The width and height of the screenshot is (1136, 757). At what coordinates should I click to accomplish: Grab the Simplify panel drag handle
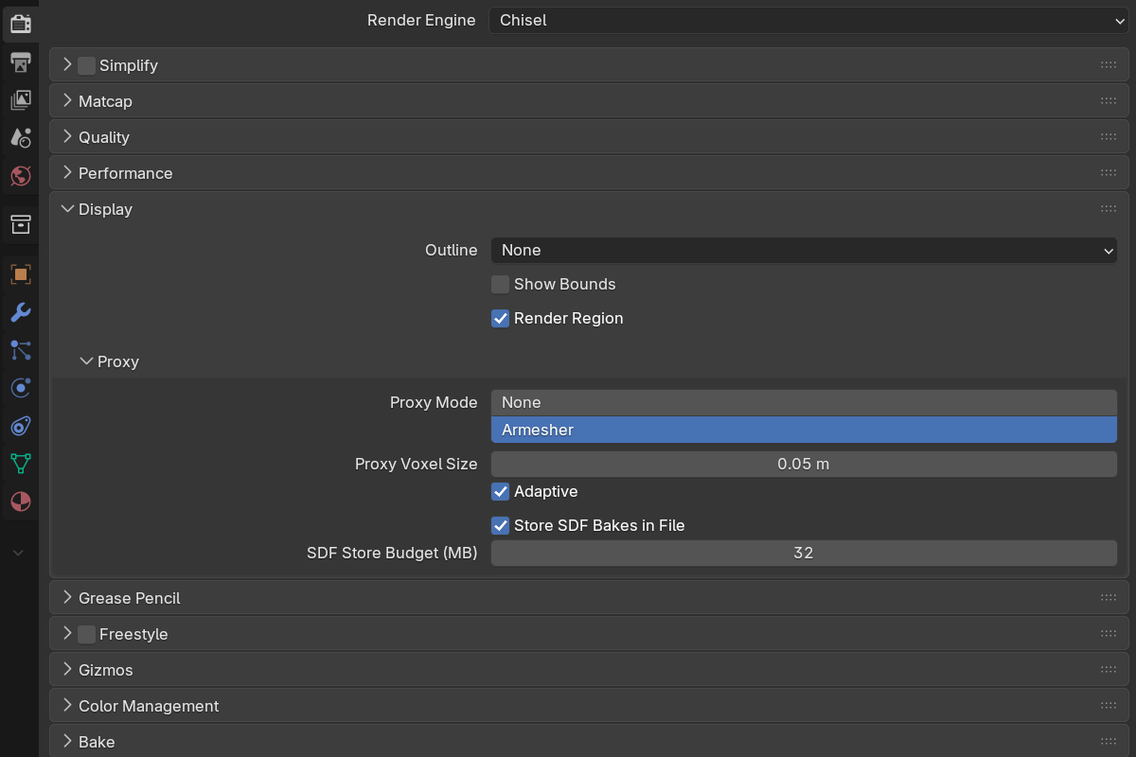click(x=1109, y=65)
